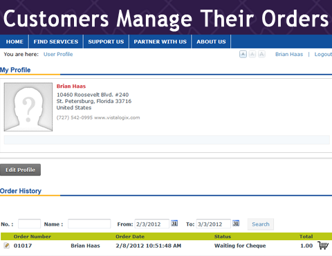
Task: Open the PARTNER WITH US menu
Action: tap(160, 42)
